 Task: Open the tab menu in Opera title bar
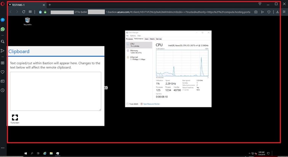coord(260,4)
